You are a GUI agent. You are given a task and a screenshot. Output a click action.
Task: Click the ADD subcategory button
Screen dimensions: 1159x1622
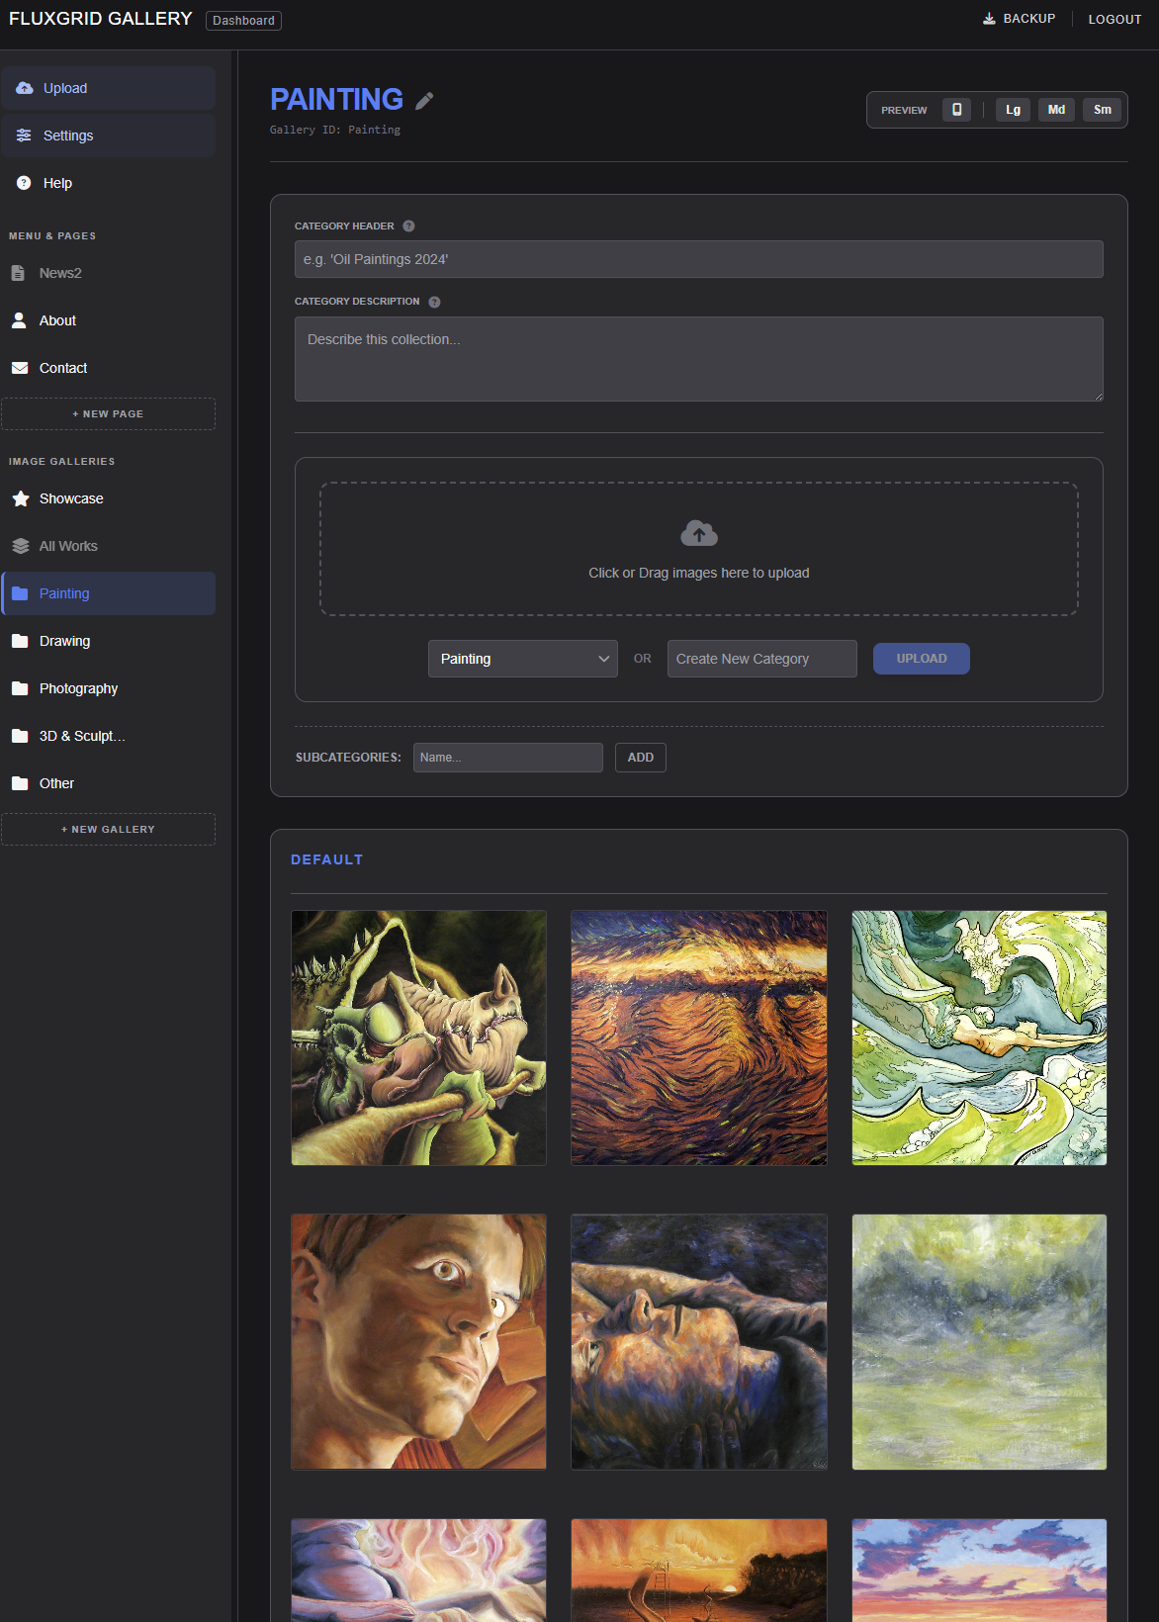(x=641, y=758)
